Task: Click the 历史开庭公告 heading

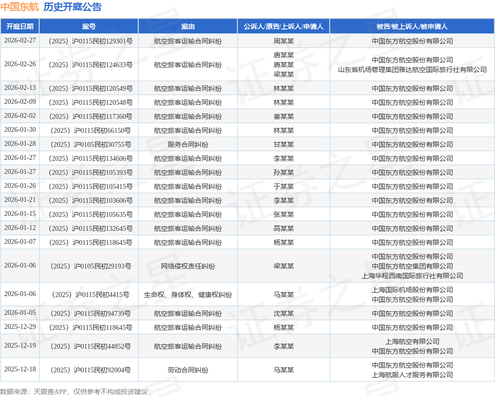Action: (x=73, y=7)
